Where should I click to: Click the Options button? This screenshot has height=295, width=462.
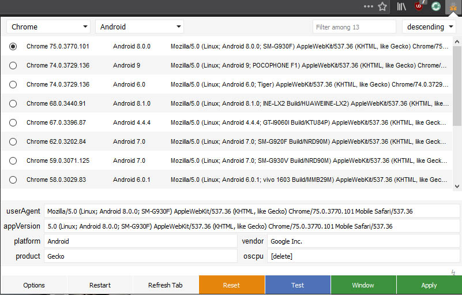pyautogui.click(x=34, y=285)
